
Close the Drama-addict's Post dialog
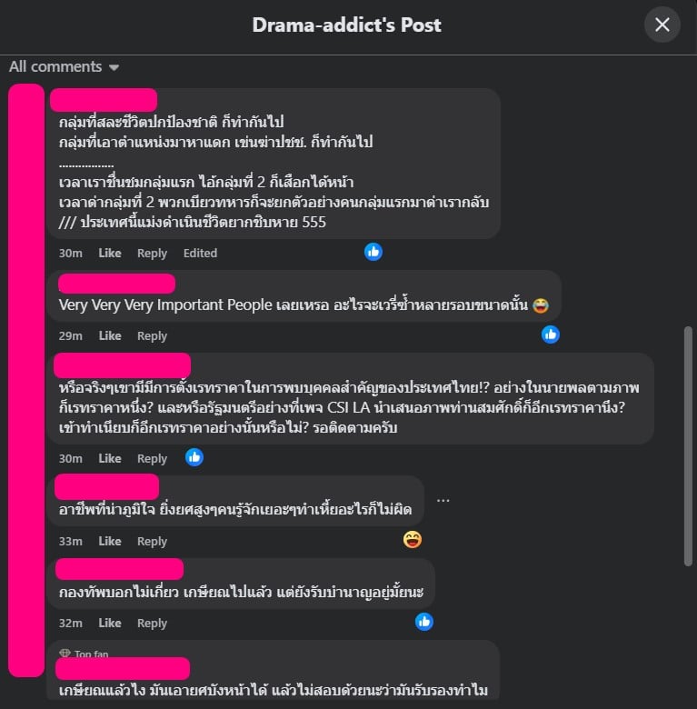pos(662,25)
